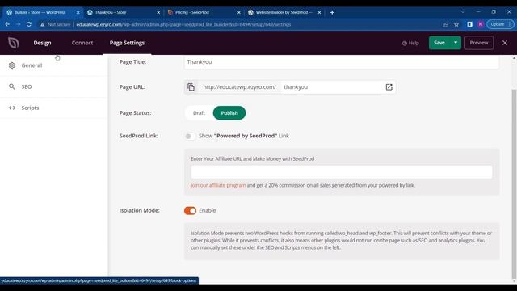Expand the Save dropdown arrow
517x291 pixels.
(x=456, y=43)
